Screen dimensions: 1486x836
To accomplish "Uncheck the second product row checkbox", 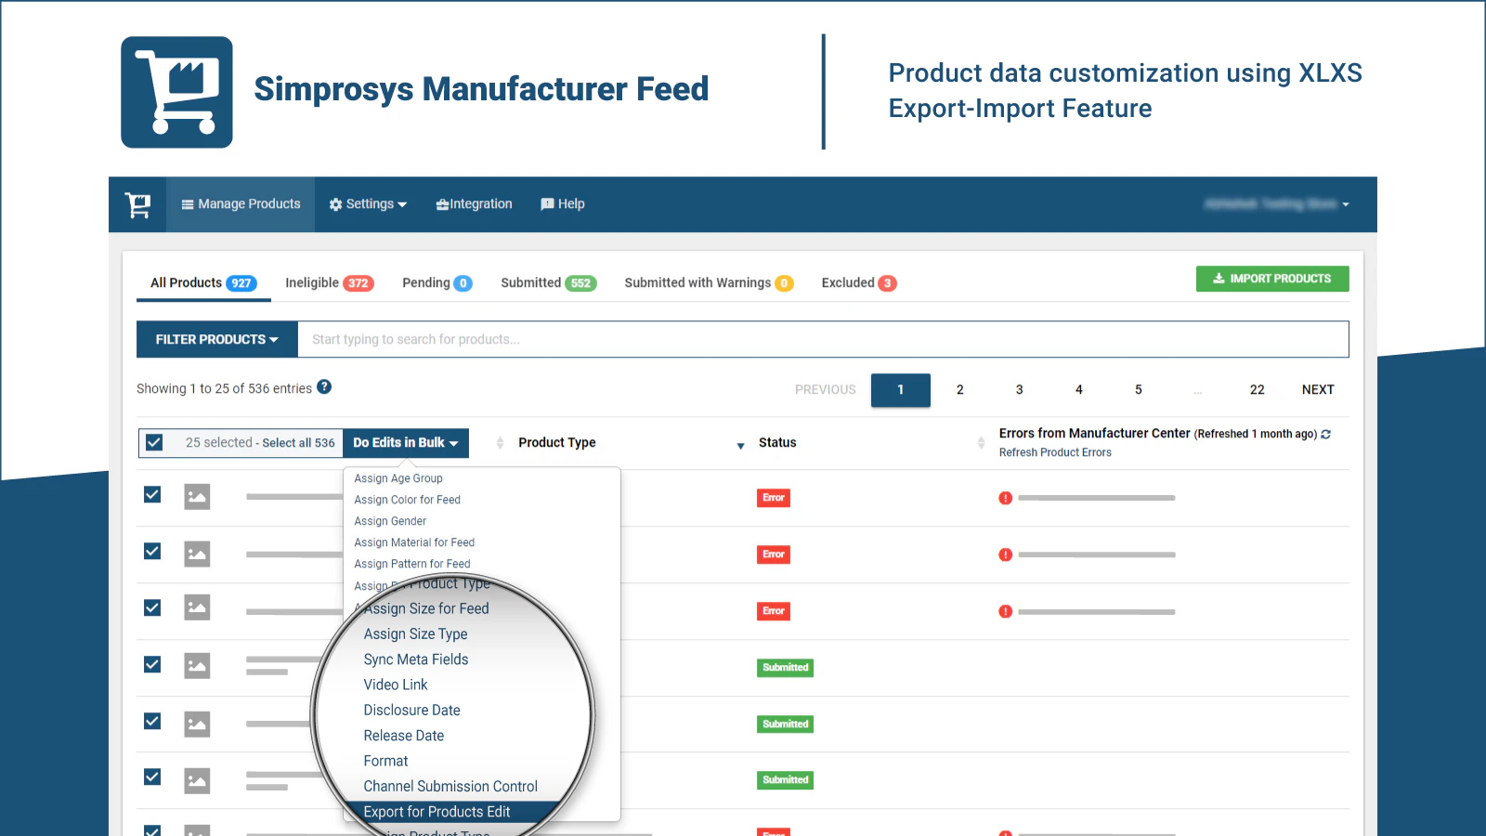I will tap(152, 551).
